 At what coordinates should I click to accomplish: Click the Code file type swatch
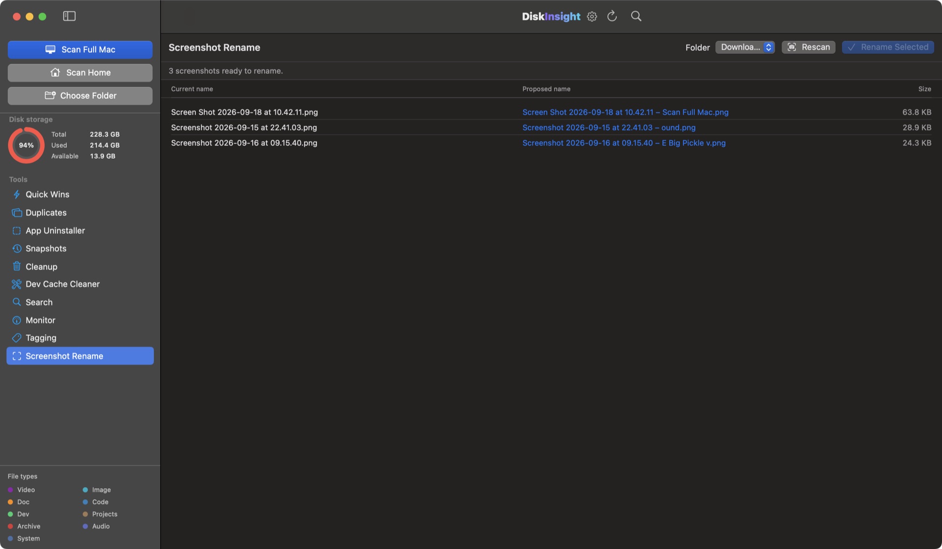point(85,502)
